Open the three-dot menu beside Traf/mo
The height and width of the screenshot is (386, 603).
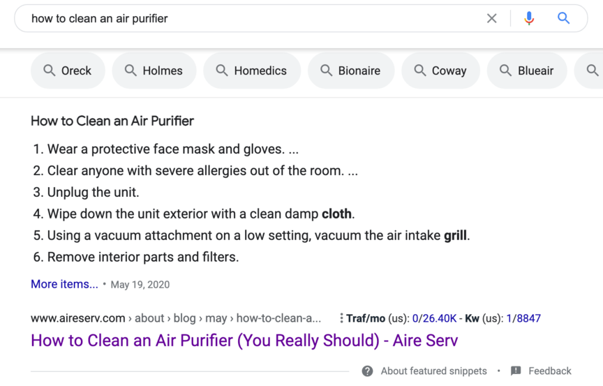pyautogui.click(x=341, y=318)
